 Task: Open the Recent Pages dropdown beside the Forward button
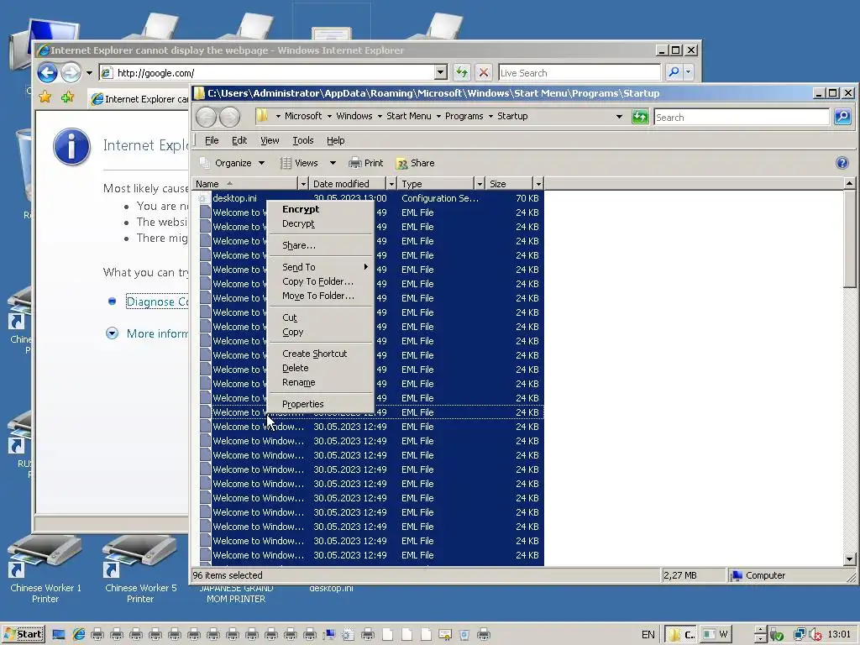point(89,72)
